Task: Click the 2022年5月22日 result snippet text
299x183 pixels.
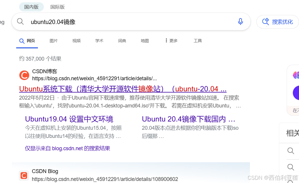Action: point(130,102)
